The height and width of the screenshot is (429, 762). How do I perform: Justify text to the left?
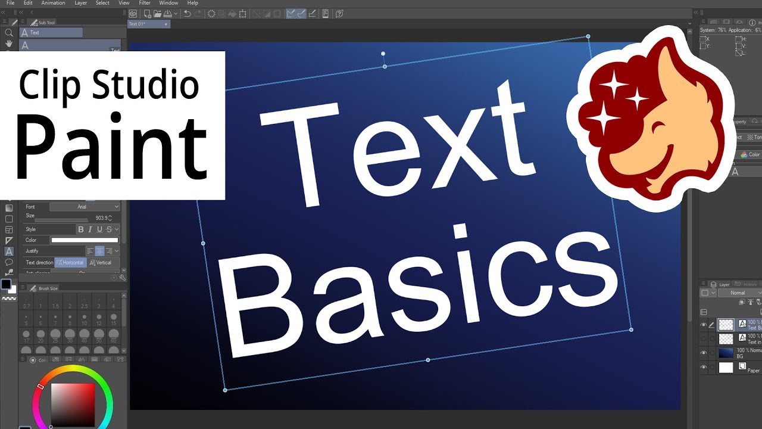pyautogui.click(x=90, y=251)
